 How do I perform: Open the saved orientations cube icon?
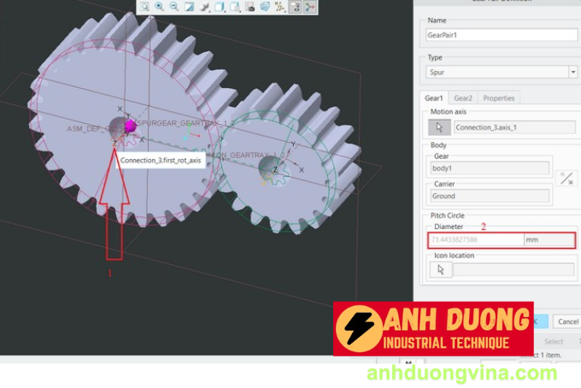click(x=220, y=7)
